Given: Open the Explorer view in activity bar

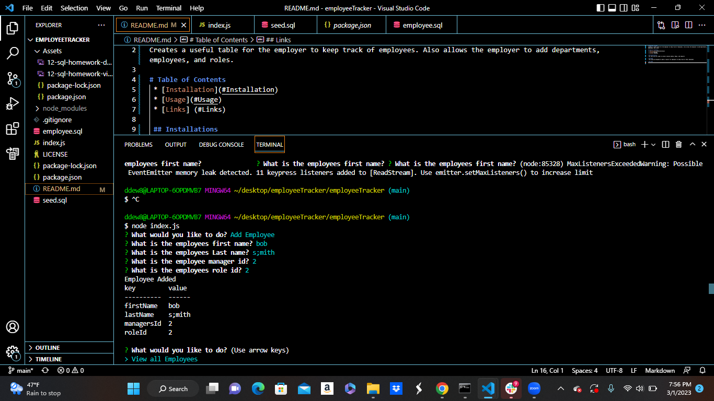Looking at the screenshot, I should 13,28.
